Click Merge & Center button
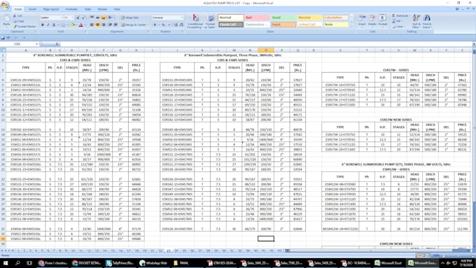The height and width of the screenshot is (268, 476). click(x=134, y=25)
